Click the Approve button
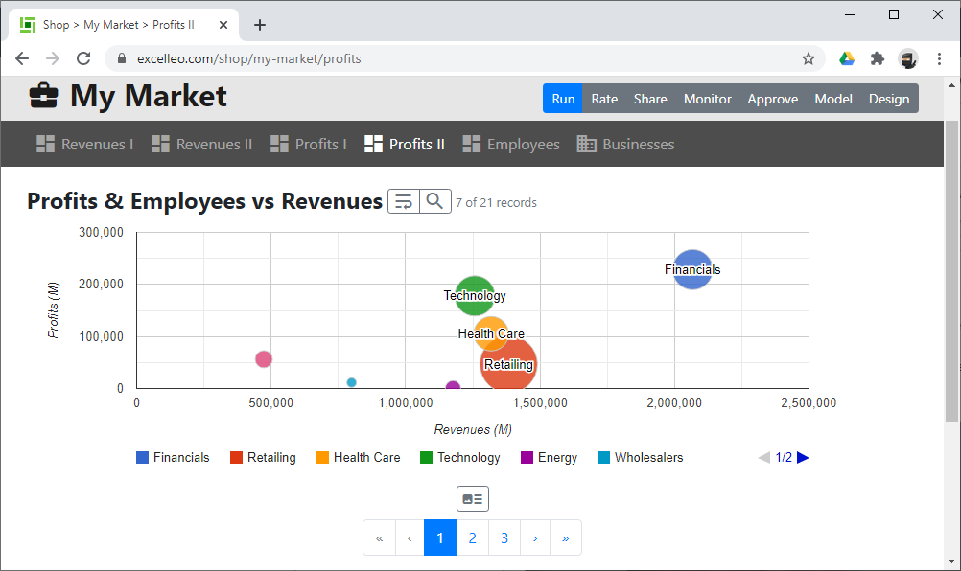Image resolution: width=961 pixels, height=571 pixels. pyautogui.click(x=772, y=99)
